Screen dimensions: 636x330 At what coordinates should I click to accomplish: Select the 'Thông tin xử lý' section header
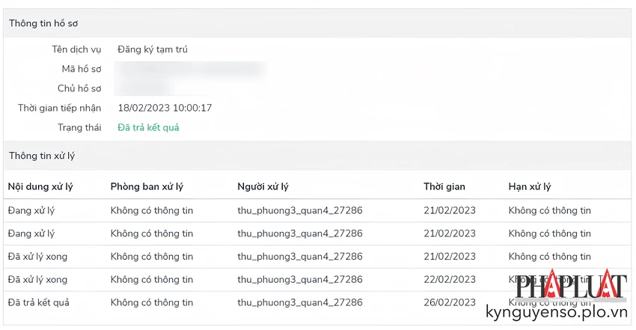pyautogui.click(x=317, y=156)
